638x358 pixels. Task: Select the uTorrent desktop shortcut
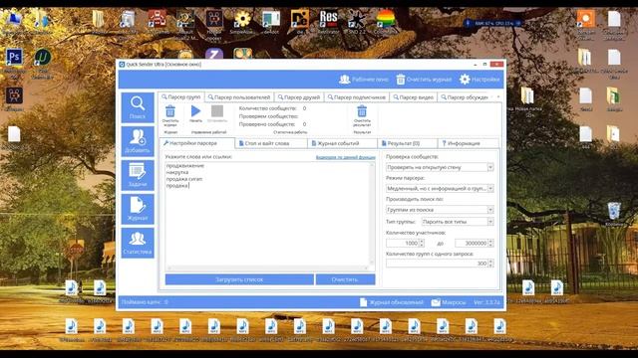click(42, 58)
